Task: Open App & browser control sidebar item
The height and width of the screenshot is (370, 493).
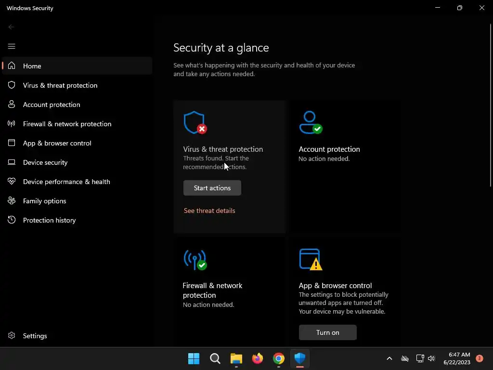Action: point(77,143)
